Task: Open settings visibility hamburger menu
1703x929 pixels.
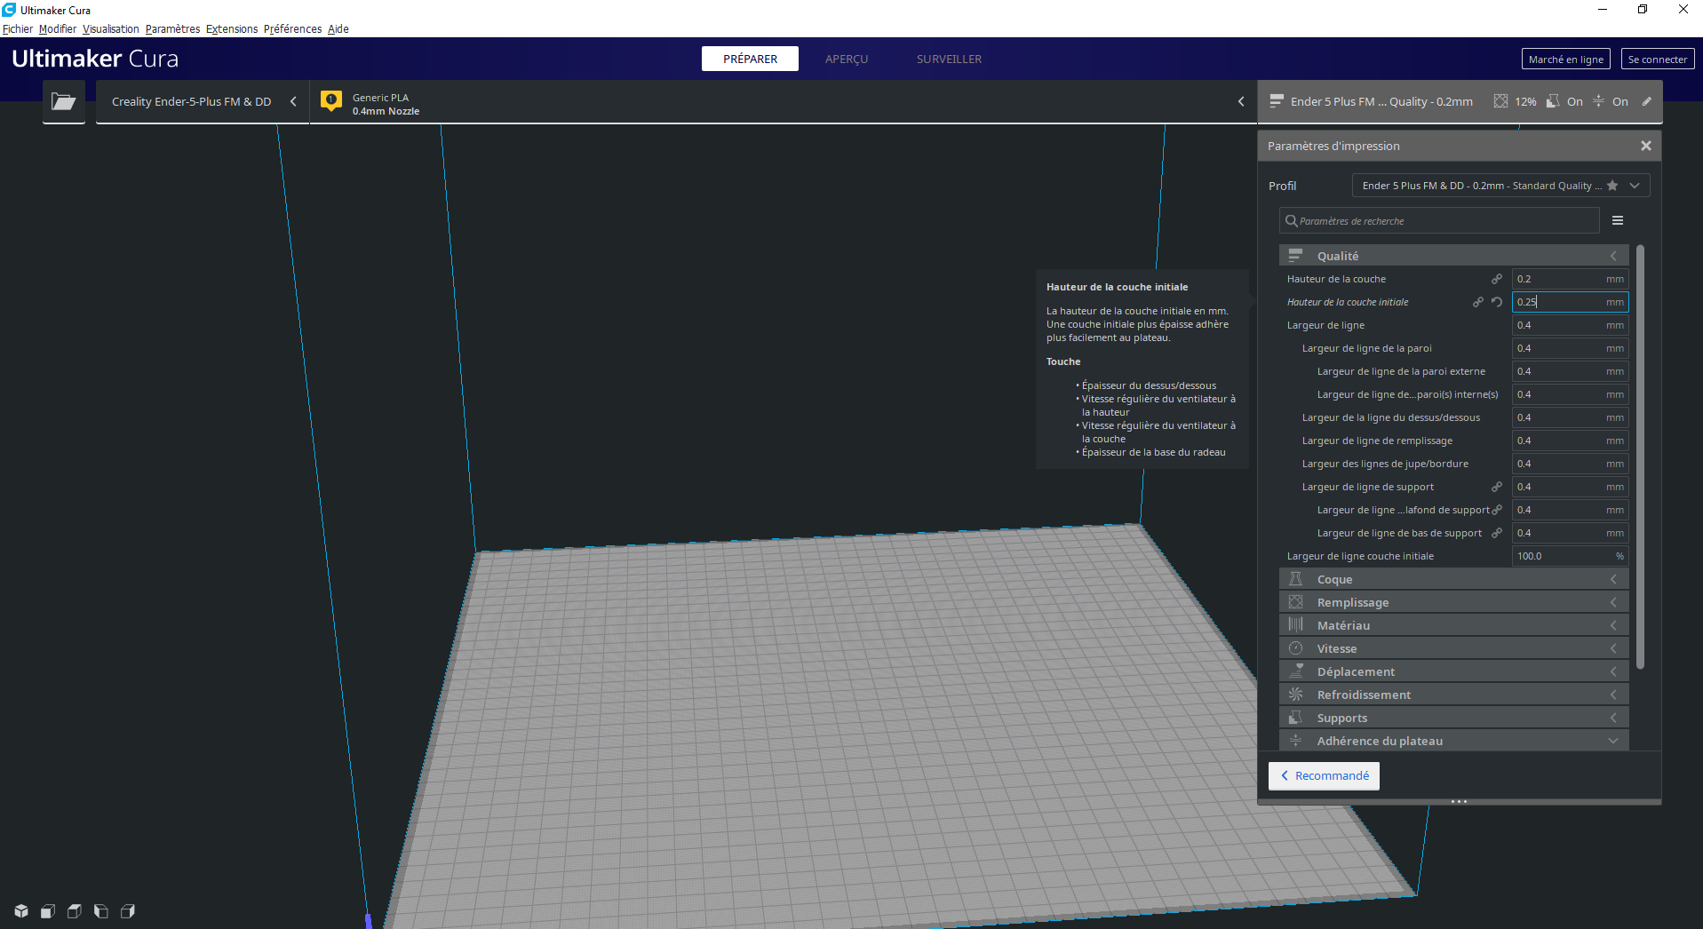Action: pos(1618,220)
